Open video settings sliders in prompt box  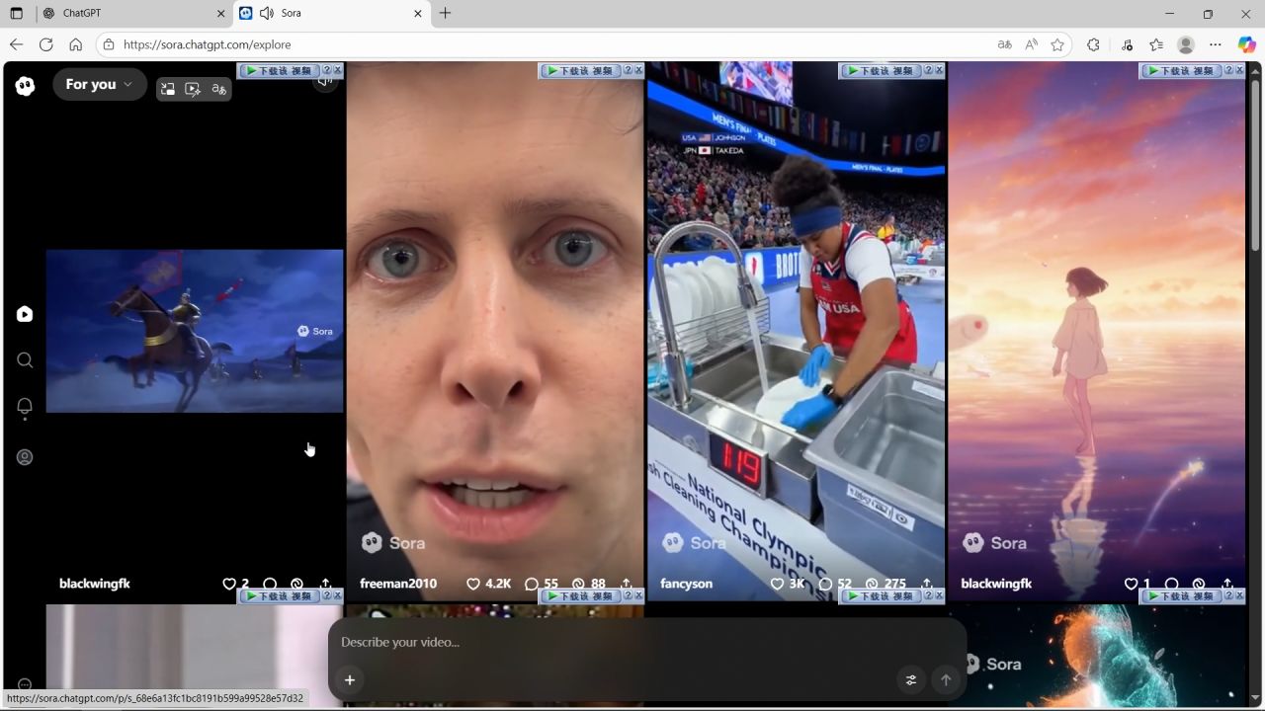pos(911,679)
